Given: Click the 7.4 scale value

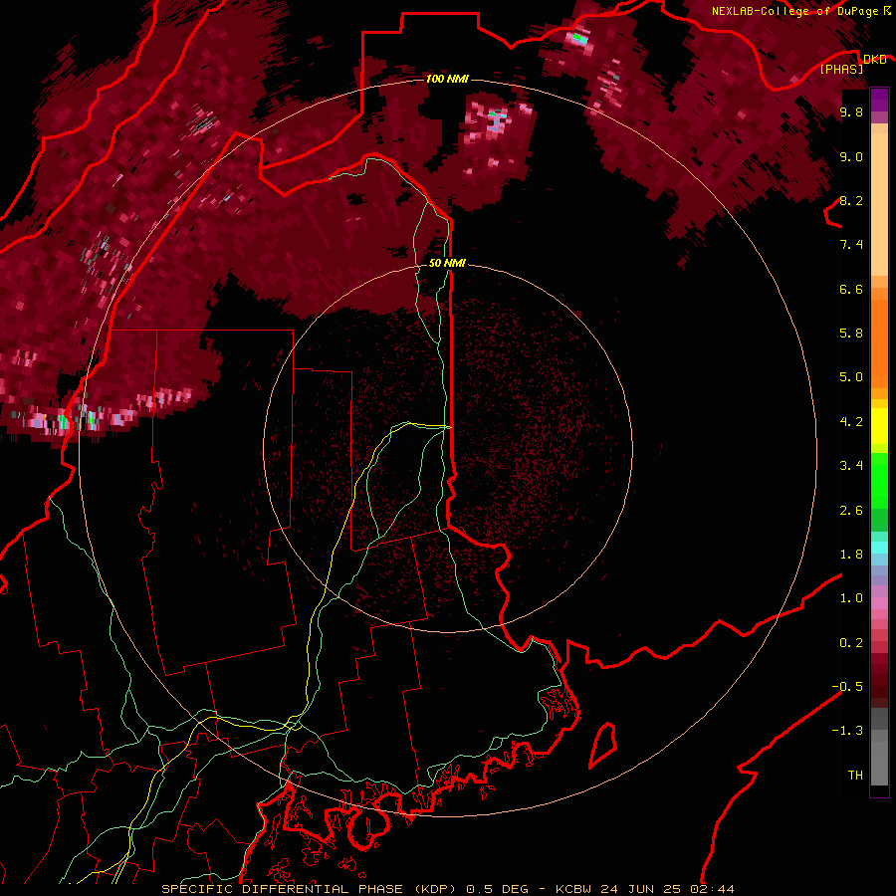Looking at the screenshot, I should tap(851, 245).
